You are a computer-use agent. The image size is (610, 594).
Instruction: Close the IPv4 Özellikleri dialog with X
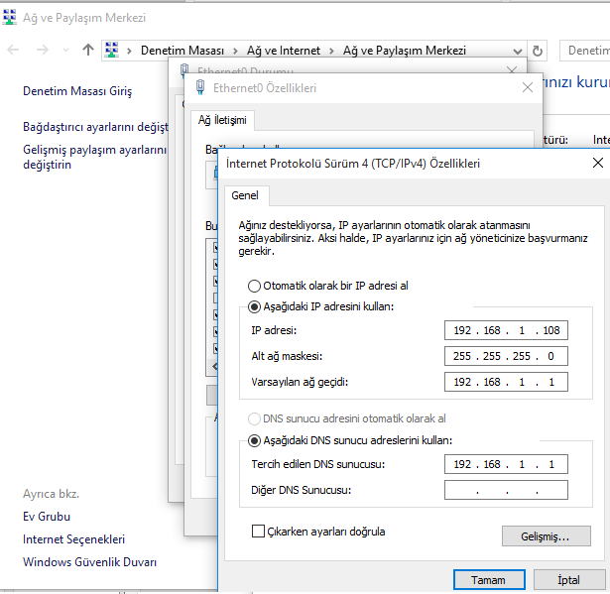point(596,163)
